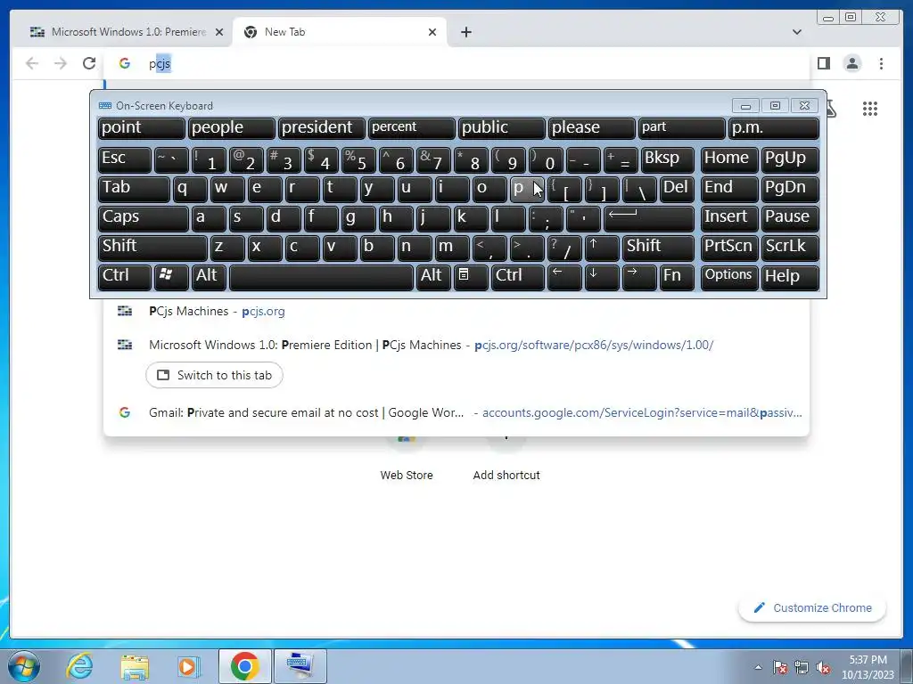The height and width of the screenshot is (684, 913).
Task: Select Microsoft Windows 1.0 Premiere Edition suggestion
Action: (x=456, y=345)
